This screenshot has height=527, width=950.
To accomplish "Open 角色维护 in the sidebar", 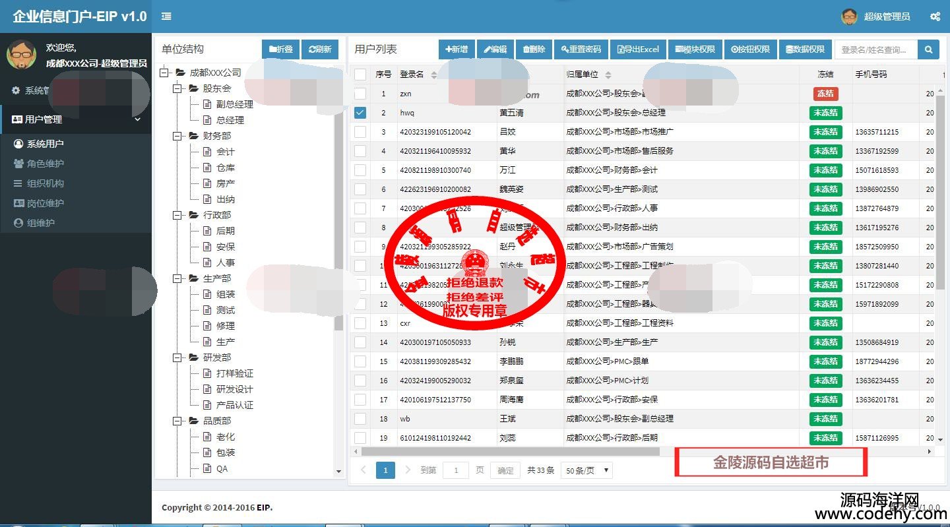I will [45, 164].
